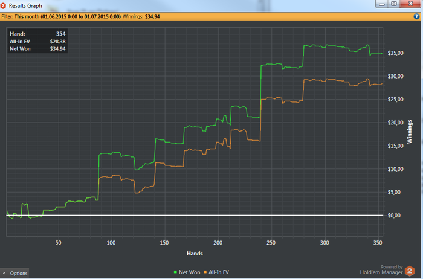Click the Net Won $34,94 row
Image resolution: width=423 pixels, height=279 pixels.
37,49
